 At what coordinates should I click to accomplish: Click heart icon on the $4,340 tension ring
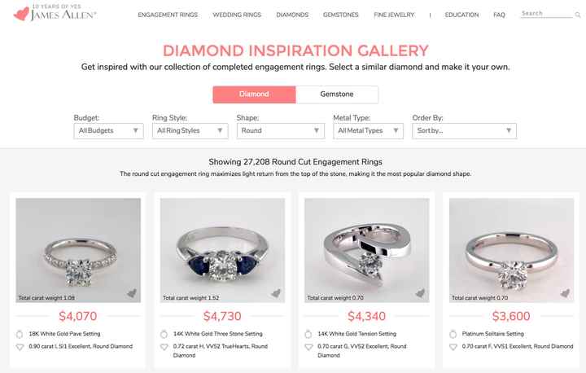[420, 294]
